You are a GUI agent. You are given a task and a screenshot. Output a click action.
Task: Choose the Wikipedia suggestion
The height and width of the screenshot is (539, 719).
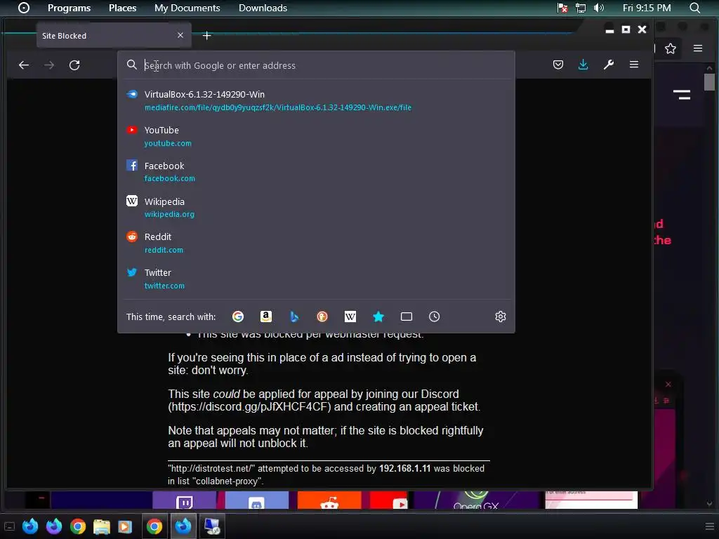click(x=317, y=208)
